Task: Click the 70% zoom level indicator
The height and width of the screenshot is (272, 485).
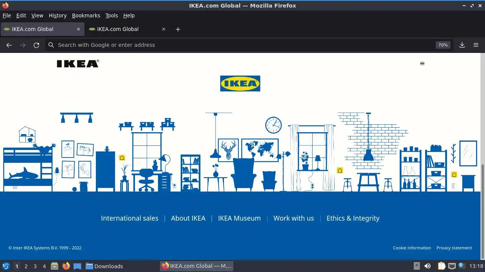Action: [x=443, y=45]
